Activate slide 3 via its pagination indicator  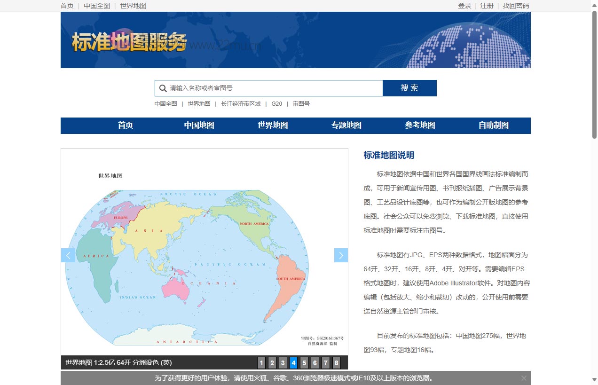[283, 363]
